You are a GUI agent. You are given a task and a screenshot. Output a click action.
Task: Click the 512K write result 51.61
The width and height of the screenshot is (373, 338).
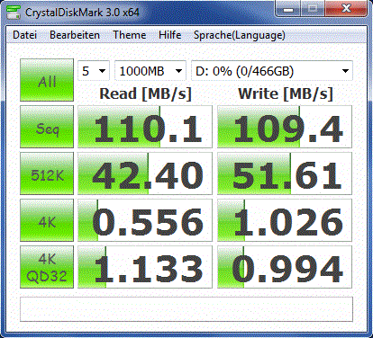tap(285, 173)
